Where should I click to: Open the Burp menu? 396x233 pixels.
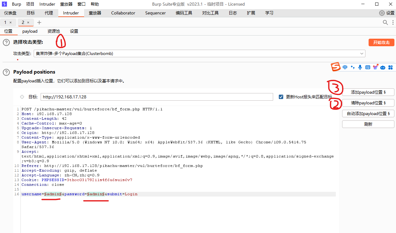click(16, 4)
